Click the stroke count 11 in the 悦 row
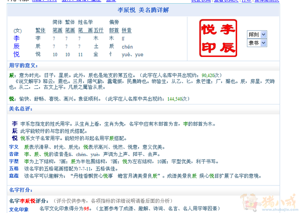This screenshot has width=302, height=213. [80, 55]
